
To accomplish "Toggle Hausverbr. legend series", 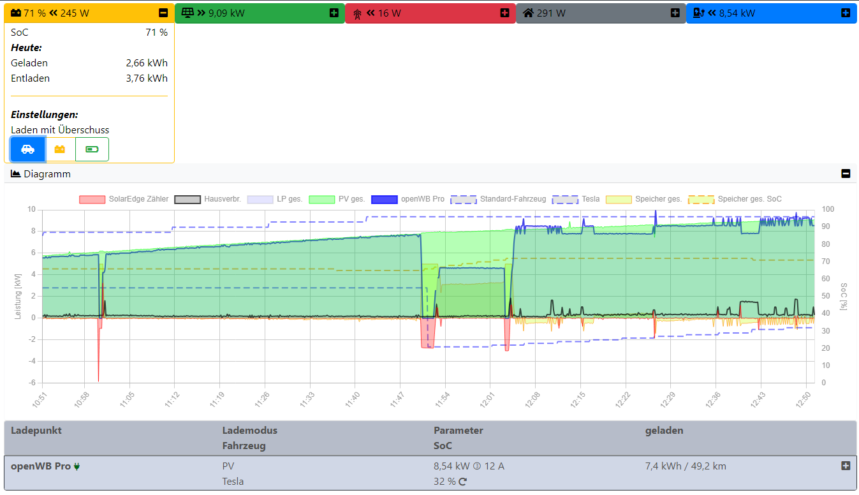I will [x=208, y=199].
